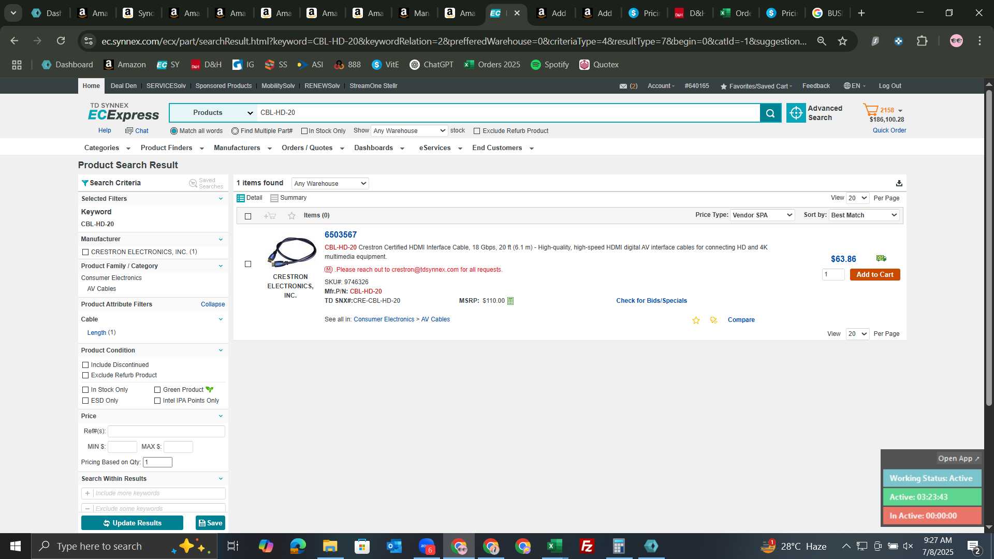994x559 pixels.
Task: Bookmark this page star icon
Action: pos(843,41)
